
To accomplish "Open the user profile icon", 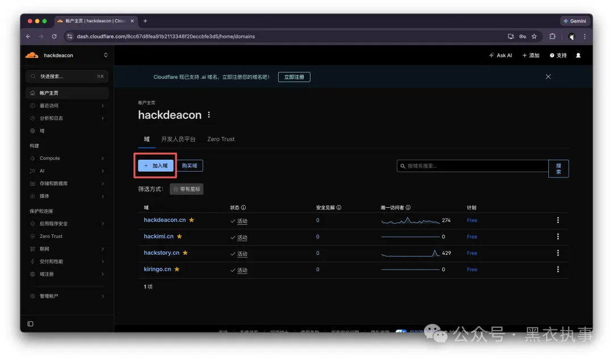I will click(x=578, y=55).
